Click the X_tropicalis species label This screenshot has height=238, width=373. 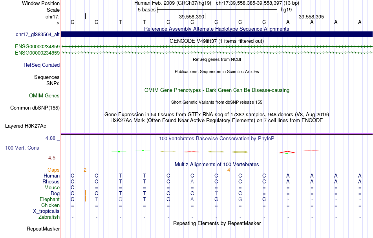[x=46, y=211]
